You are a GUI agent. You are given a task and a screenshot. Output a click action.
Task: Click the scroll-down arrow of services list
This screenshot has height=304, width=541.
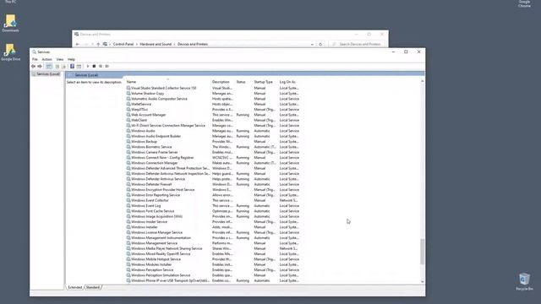pyautogui.click(x=422, y=281)
